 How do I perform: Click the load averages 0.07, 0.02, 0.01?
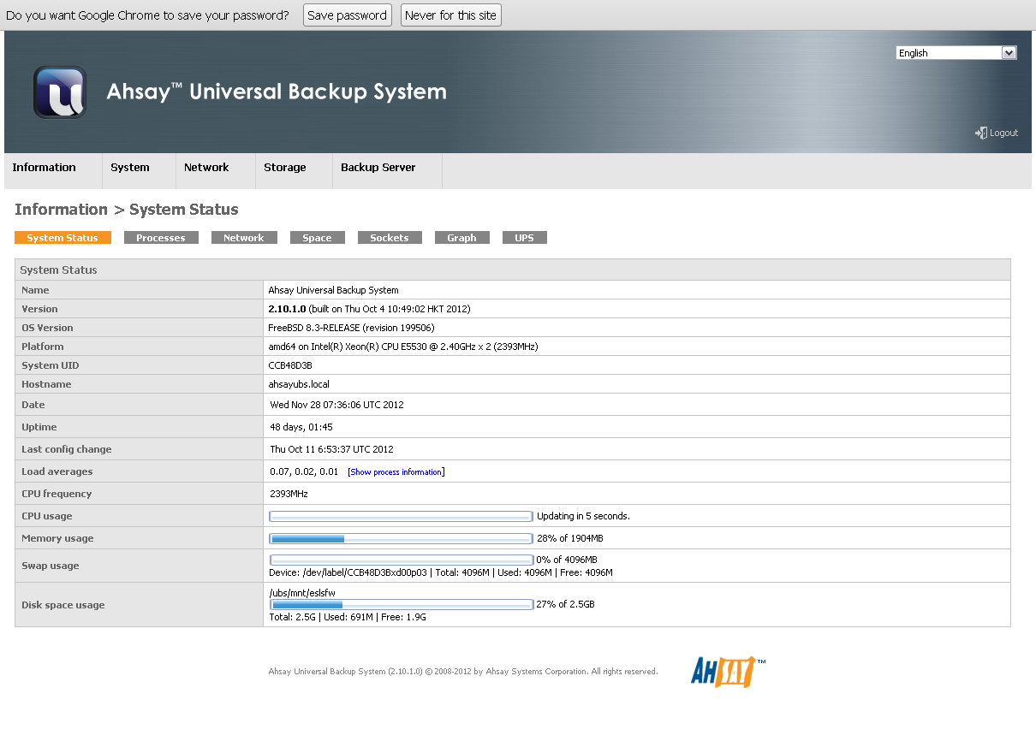[x=304, y=471]
